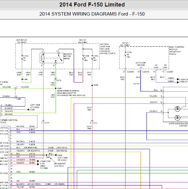Viewport: 188px width, 189px height.
Task: Click connector label C2280B
Action: click(146, 72)
